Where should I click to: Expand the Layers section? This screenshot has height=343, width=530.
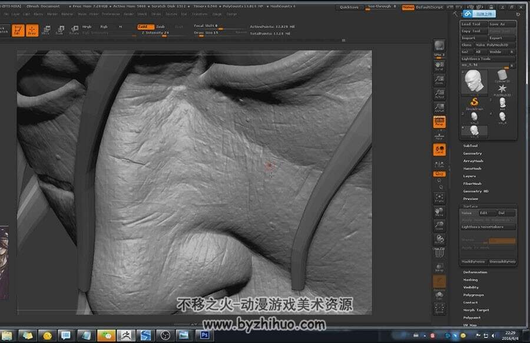coord(469,176)
